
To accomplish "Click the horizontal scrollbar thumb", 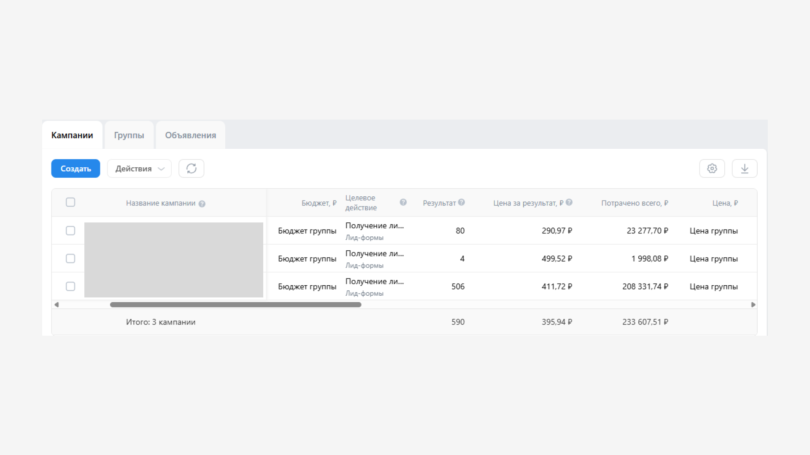I will coord(235,305).
